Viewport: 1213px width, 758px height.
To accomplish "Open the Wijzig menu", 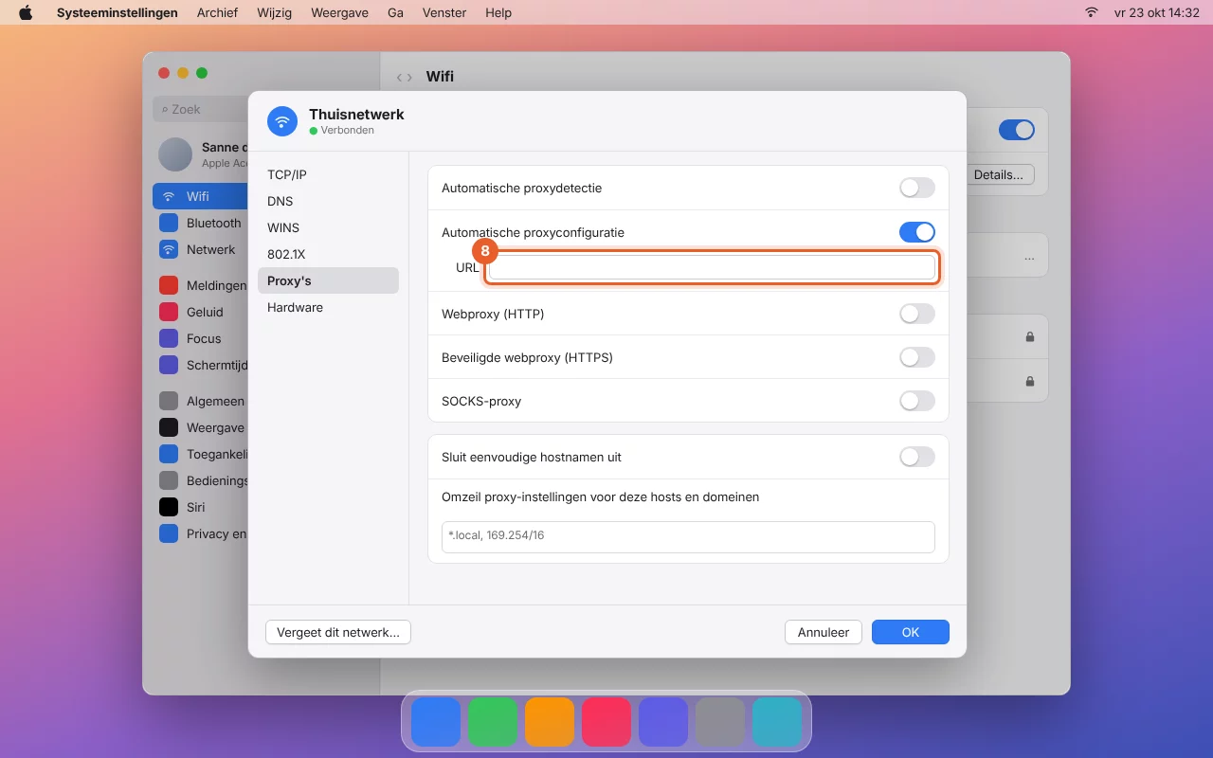I will coord(274,12).
